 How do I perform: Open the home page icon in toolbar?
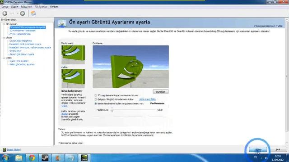click(x=33, y=13)
